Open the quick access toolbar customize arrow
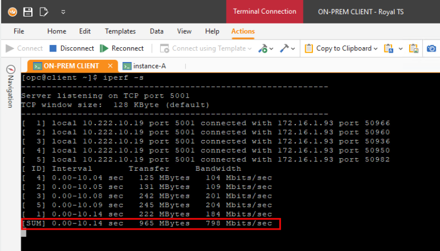The image size is (440, 251). (x=63, y=12)
